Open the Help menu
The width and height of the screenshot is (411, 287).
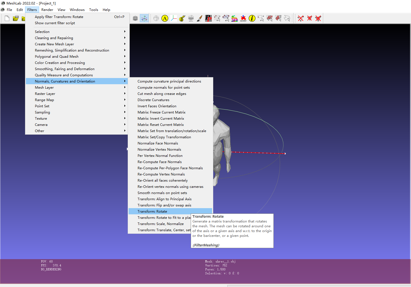106,10
